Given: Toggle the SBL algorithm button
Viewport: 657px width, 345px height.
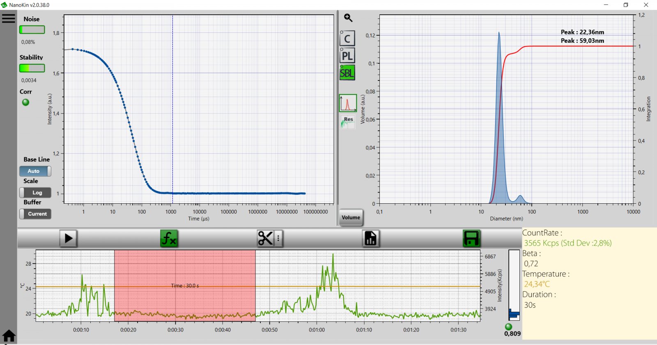Looking at the screenshot, I should coord(347,73).
